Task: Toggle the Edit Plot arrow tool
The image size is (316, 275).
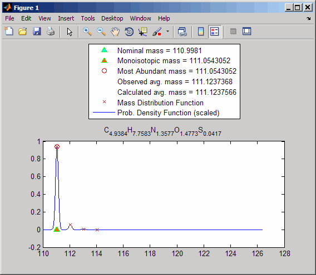Action: (70, 32)
